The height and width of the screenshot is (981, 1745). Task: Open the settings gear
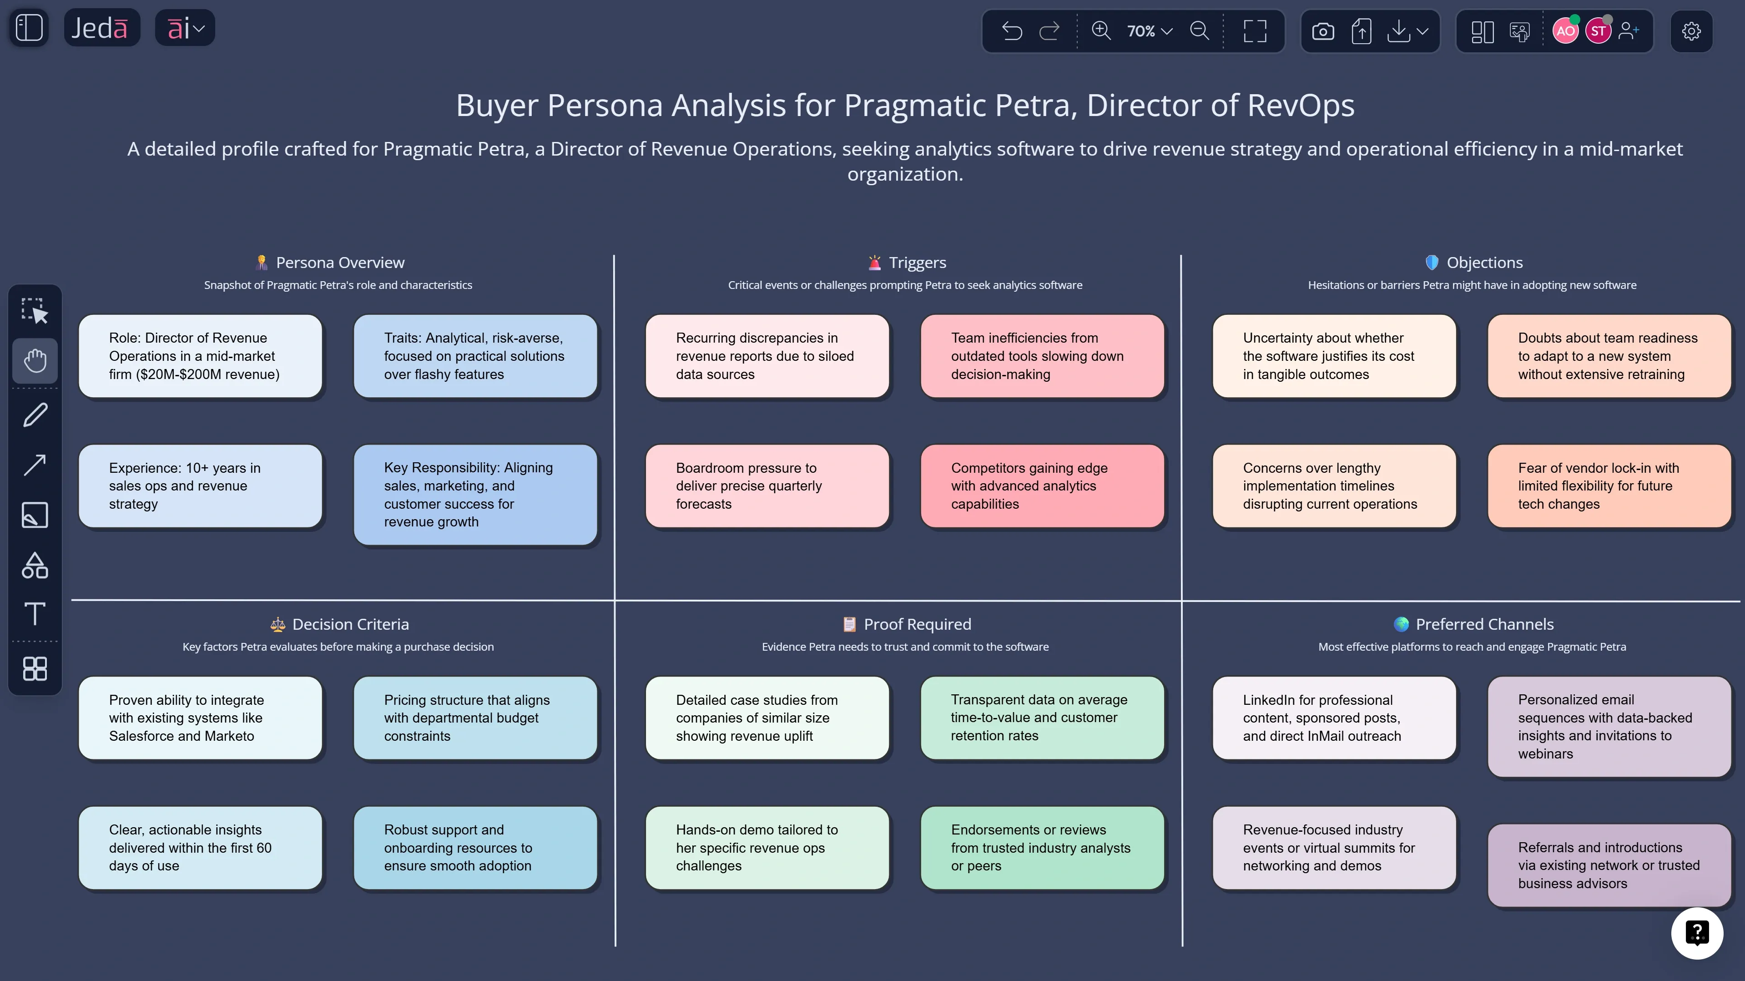coord(1691,30)
